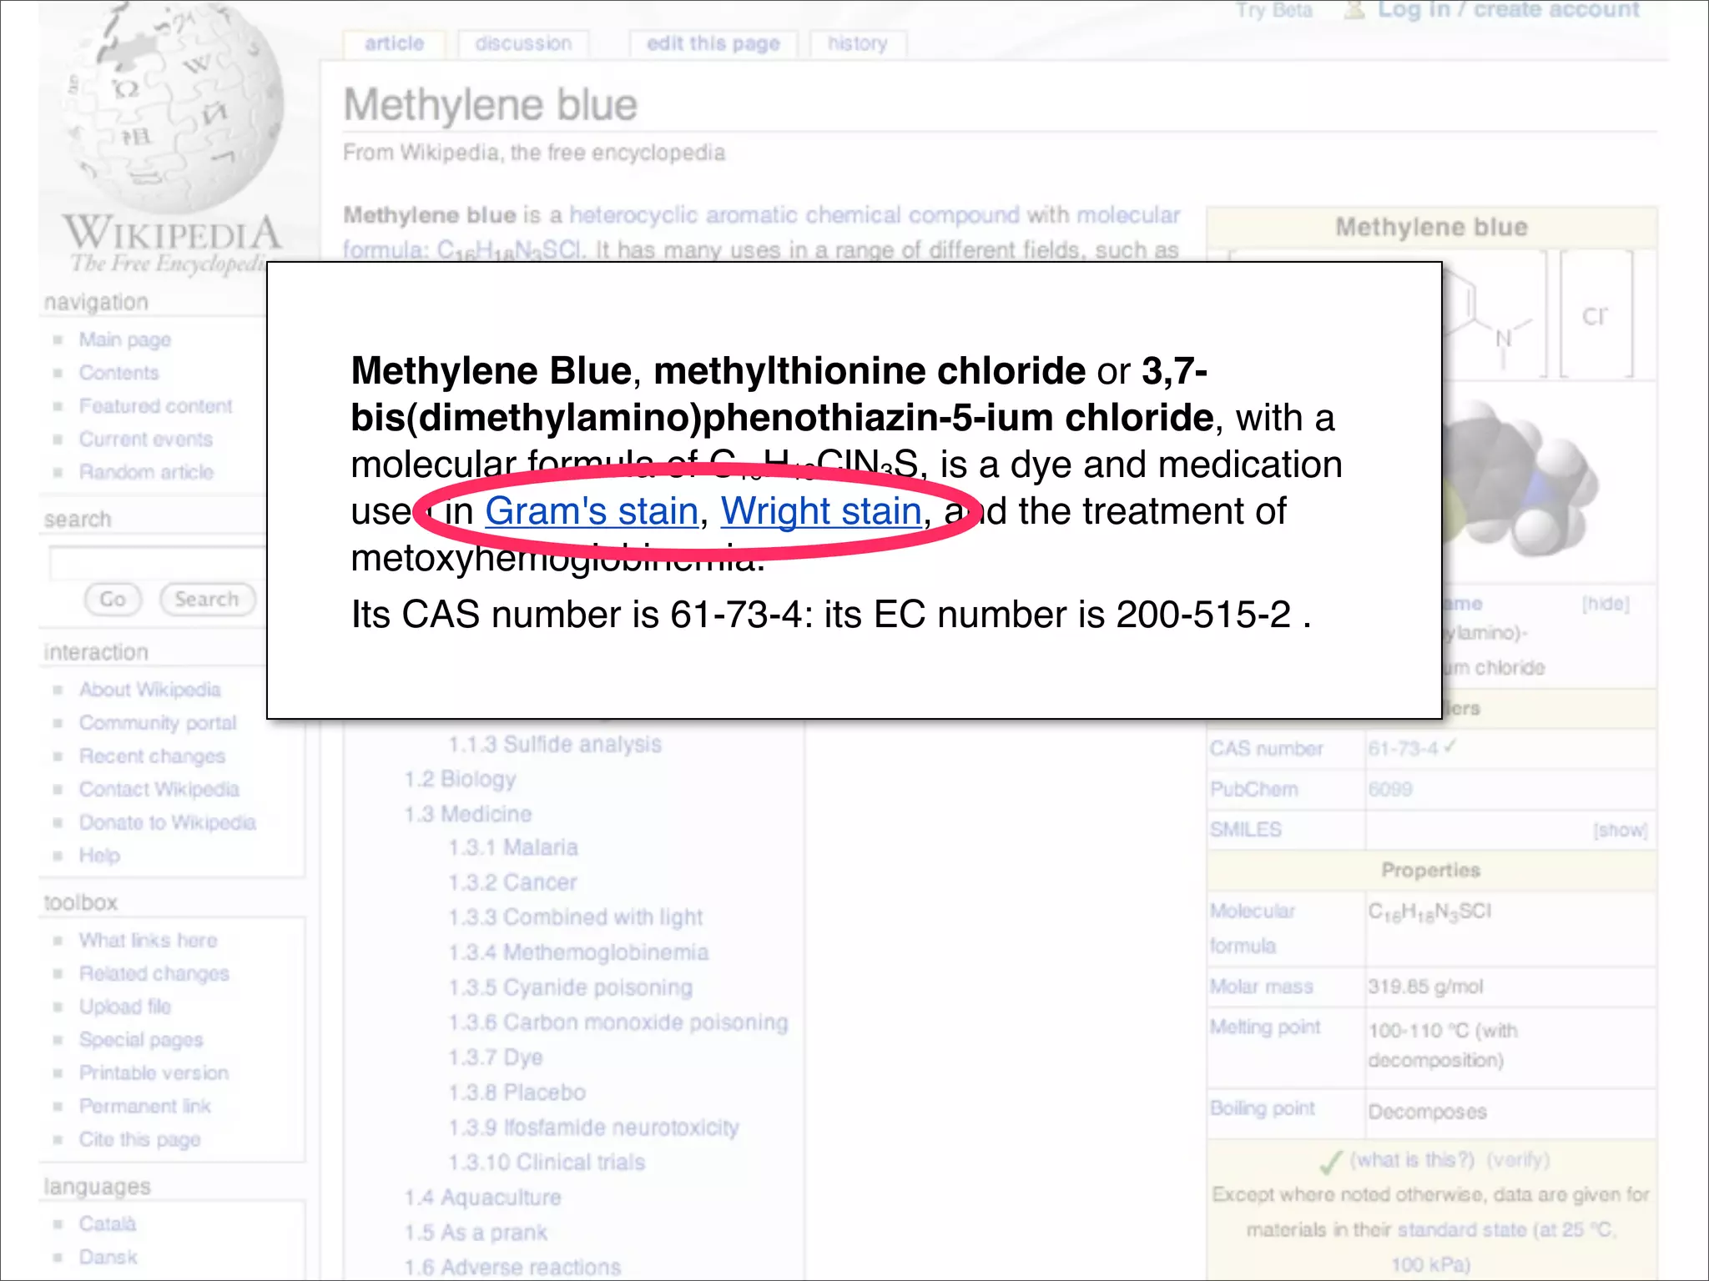Open the PubChem 6099 identifier link
The height and width of the screenshot is (1281, 1709).
pyautogui.click(x=1389, y=789)
